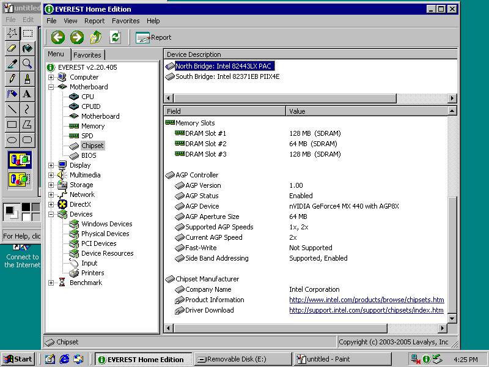Image resolution: width=489 pixels, height=367 pixels.
Task: Select the BIOS item in tree
Action: point(89,155)
